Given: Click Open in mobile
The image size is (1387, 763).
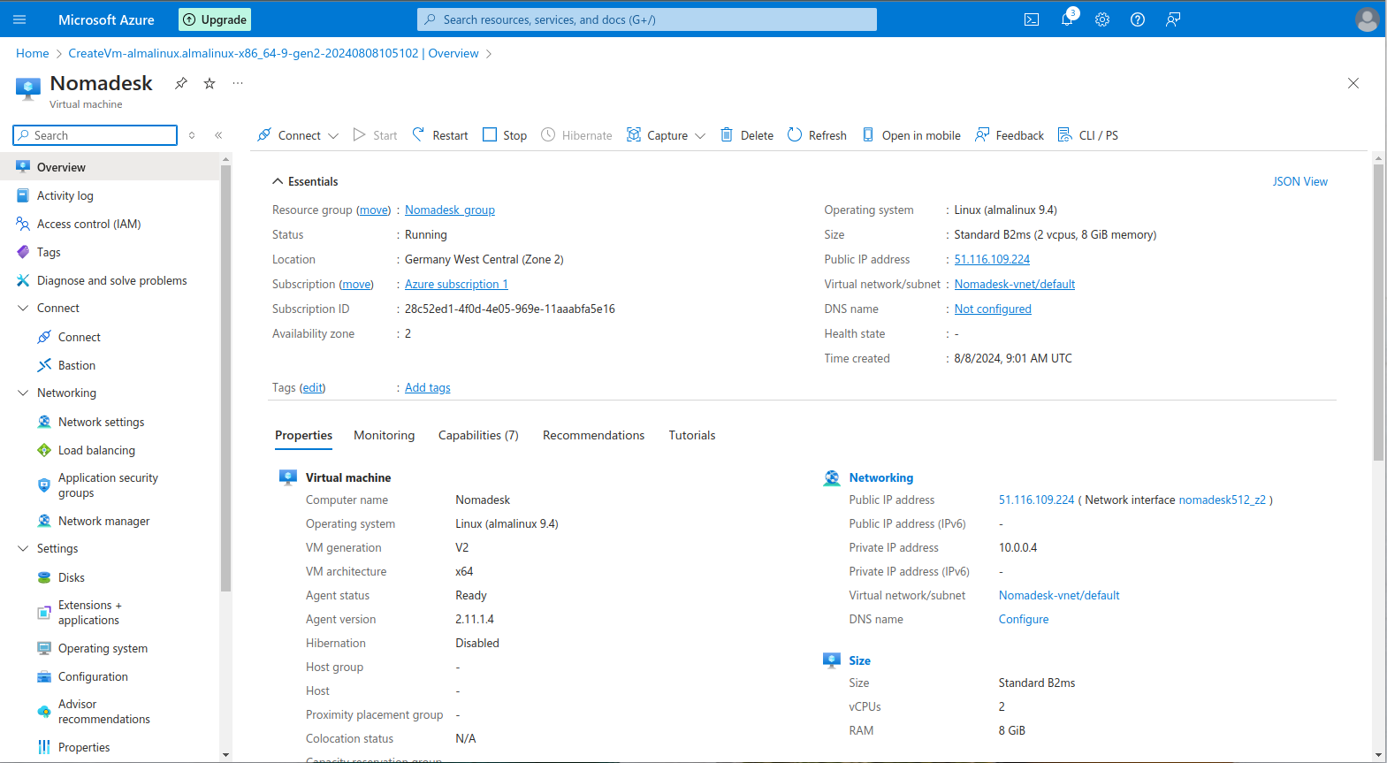Looking at the screenshot, I should (x=911, y=135).
